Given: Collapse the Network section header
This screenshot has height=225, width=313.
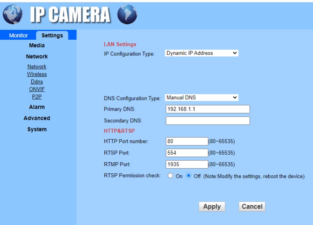Looking at the screenshot, I should (x=37, y=57).
